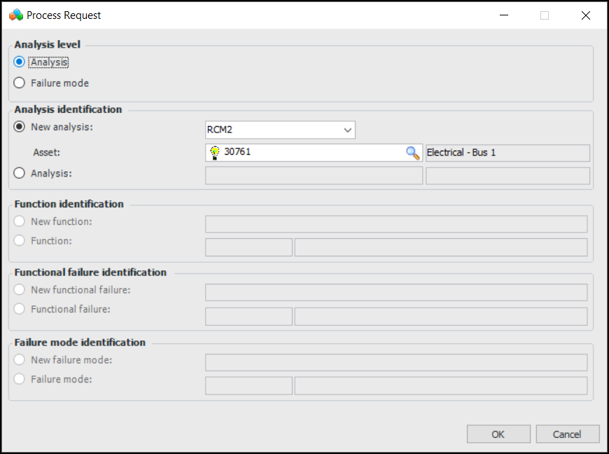Select the Analysis level radio button
The image size is (609, 454).
click(20, 62)
